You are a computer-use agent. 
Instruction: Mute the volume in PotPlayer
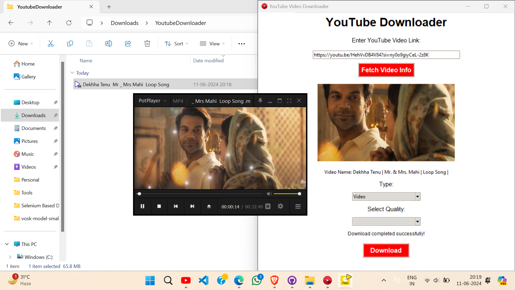(269, 193)
